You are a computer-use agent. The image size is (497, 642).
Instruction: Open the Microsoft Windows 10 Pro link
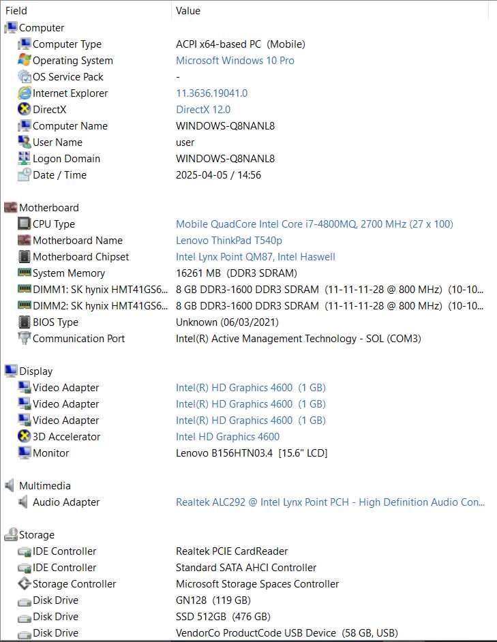pyautogui.click(x=235, y=60)
